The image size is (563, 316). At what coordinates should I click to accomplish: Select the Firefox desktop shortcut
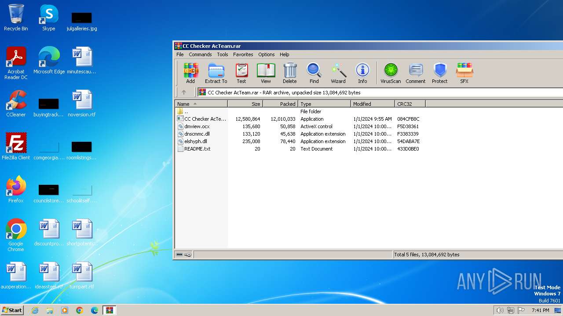coord(16,190)
